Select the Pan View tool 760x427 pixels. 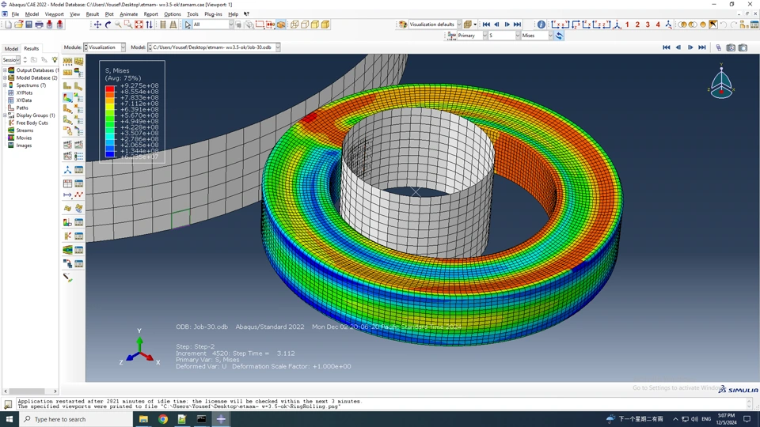pyautogui.click(x=97, y=25)
